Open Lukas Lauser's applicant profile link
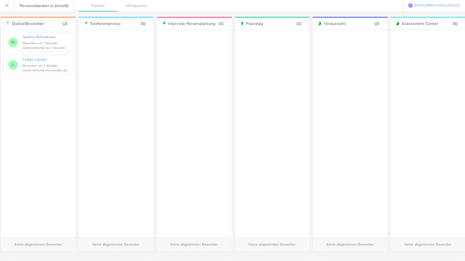This screenshot has width=465, height=261. 35,59
